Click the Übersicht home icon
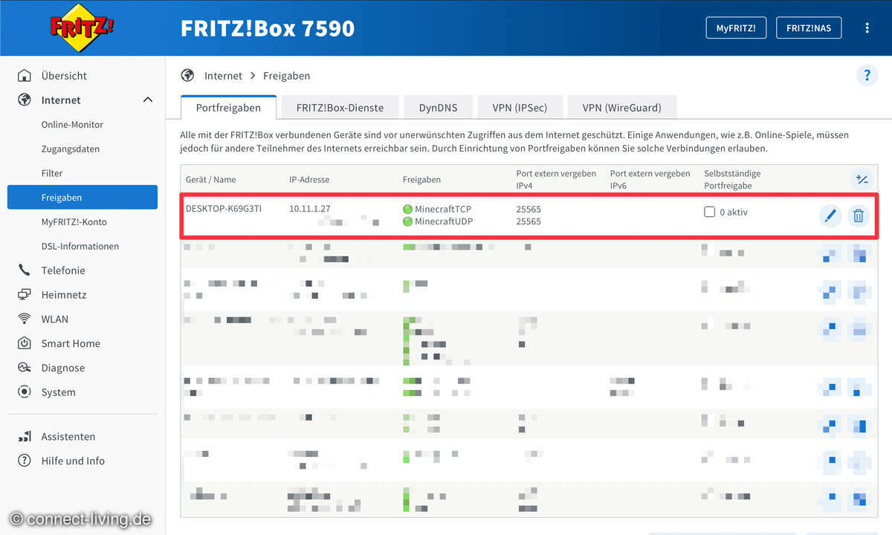This screenshot has width=892, height=535. click(x=25, y=76)
